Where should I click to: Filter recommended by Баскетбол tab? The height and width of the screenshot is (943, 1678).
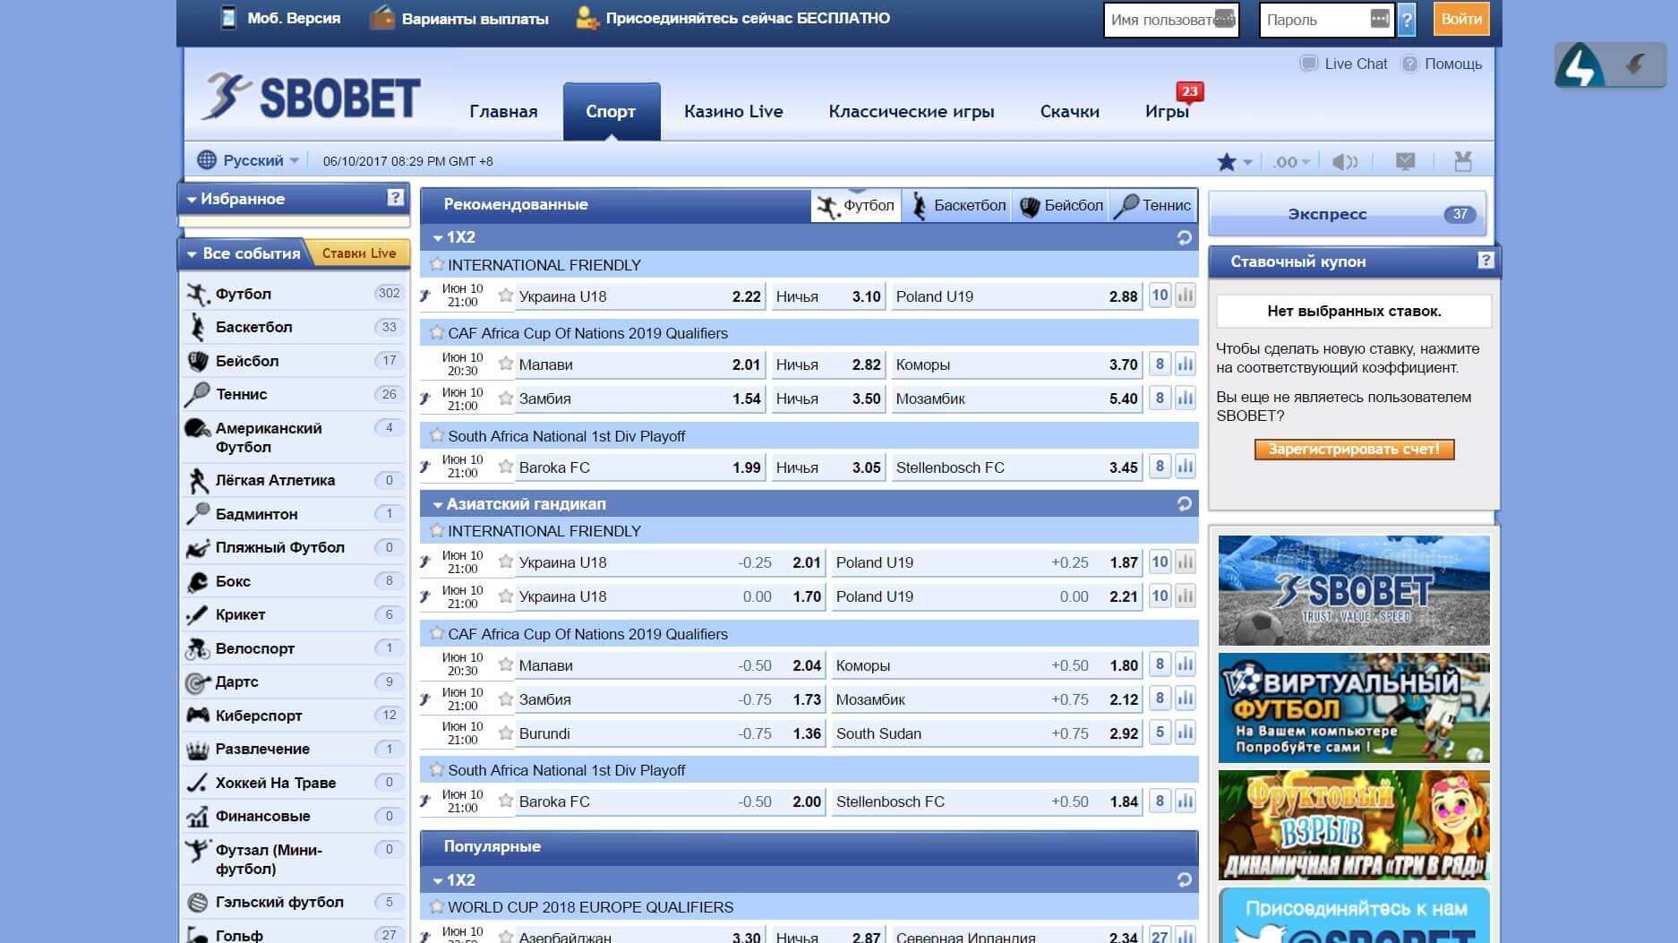pyautogui.click(x=958, y=205)
